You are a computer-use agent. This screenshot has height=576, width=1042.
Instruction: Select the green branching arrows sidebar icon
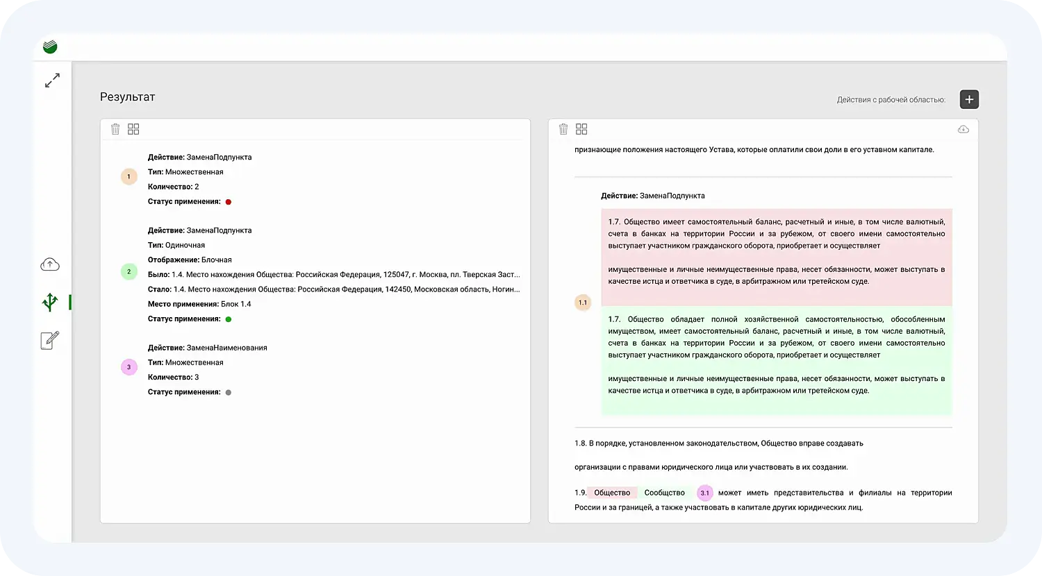click(x=50, y=302)
